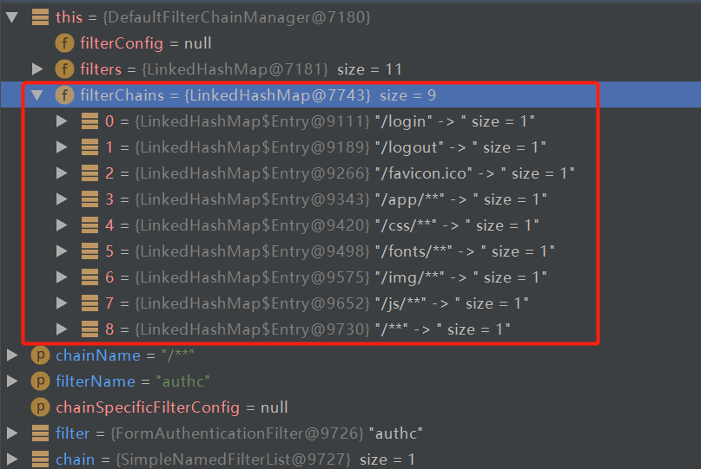Select the "chainSpecificFilterConfig = null" text
The height and width of the screenshot is (469, 701).
click(172, 407)
